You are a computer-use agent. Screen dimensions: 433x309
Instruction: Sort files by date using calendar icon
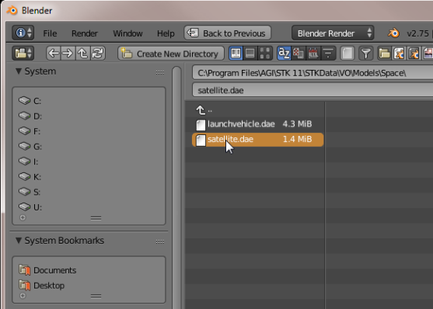(313, 54)
